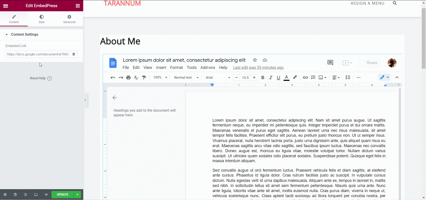Toggle italic formatting
This screenshot has height=200, width=426.
[271, 77]
